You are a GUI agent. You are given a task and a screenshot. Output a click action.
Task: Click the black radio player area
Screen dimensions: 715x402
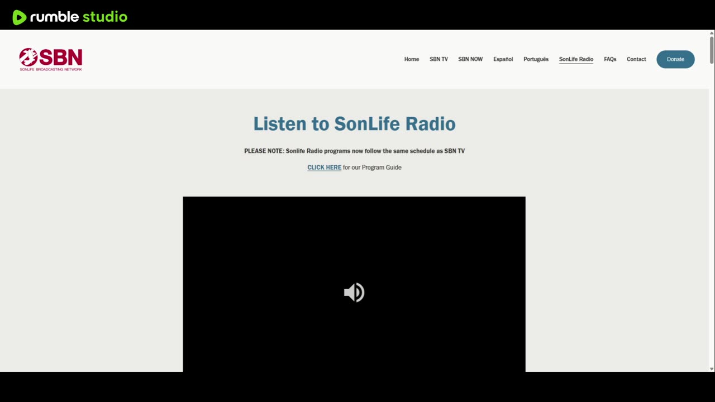coord(354,284)
